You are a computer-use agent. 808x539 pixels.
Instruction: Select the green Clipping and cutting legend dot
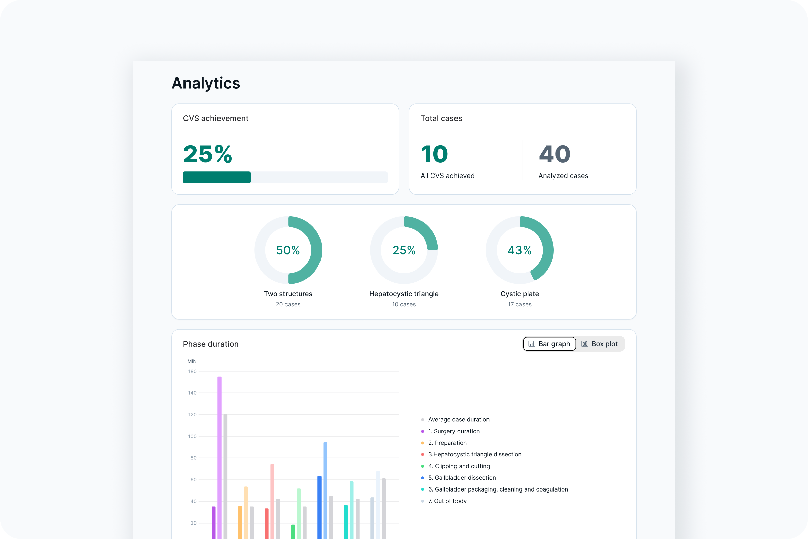[x=422, y=466]
